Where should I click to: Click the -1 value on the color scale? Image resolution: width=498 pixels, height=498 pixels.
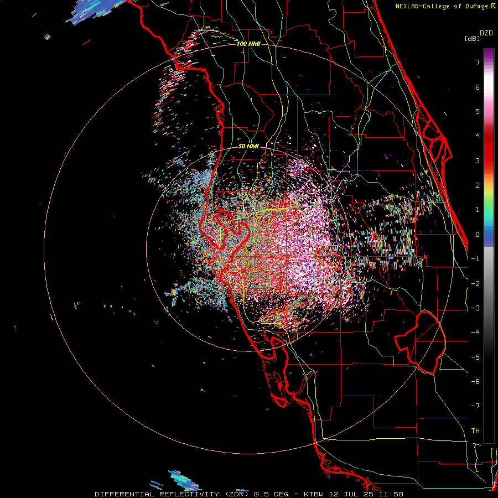click(475, 259)
